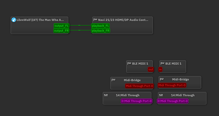The image size is (219, 116).
Task: Select the red 'out' port of BLE MIDI 1
Action: coord(151,69)
